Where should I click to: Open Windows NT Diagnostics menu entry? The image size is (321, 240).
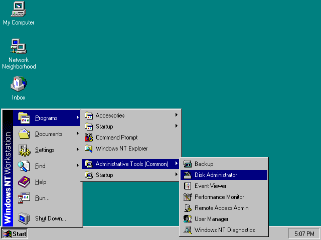[224, 230]
